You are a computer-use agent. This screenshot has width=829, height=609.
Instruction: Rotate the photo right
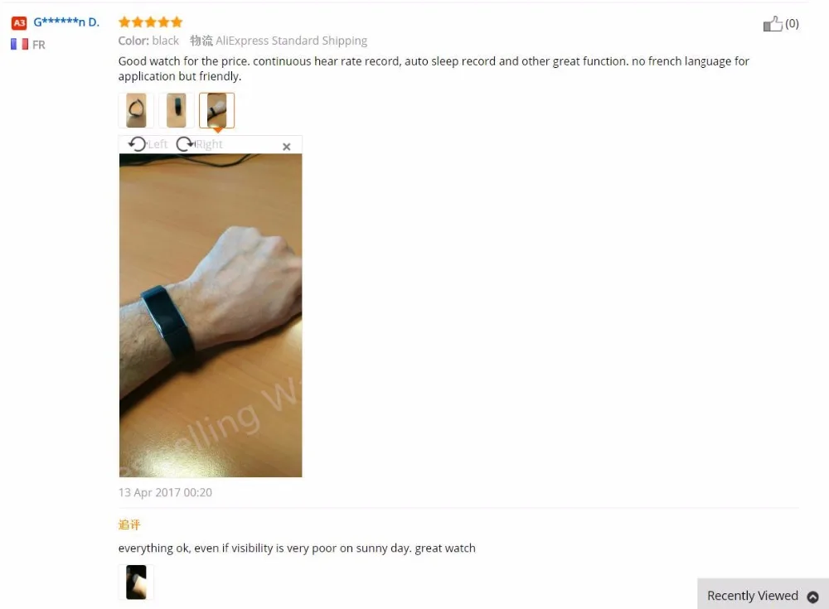coord(199,144)
